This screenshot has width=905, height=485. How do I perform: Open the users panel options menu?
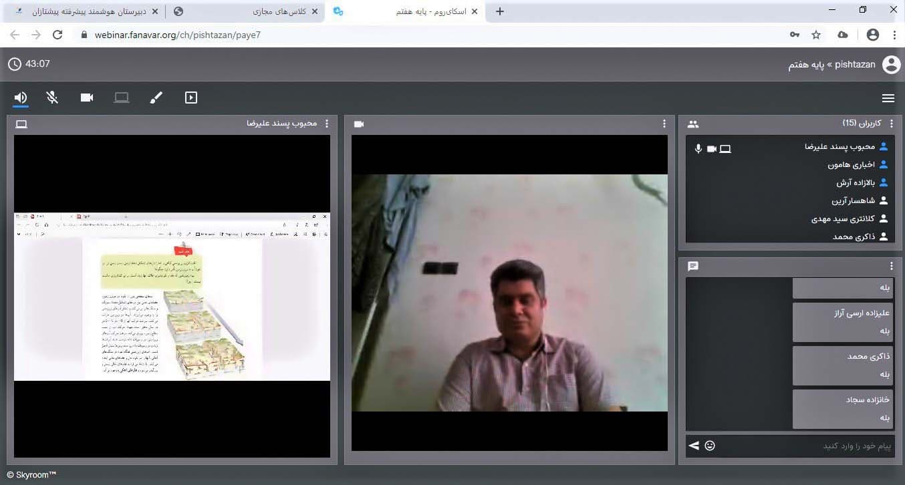point(891,124)
